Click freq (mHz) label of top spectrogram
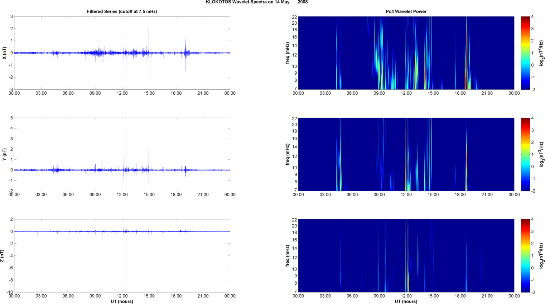Image resolution: width=545 pixels, height=304 pixels. [x=288, y=53]
